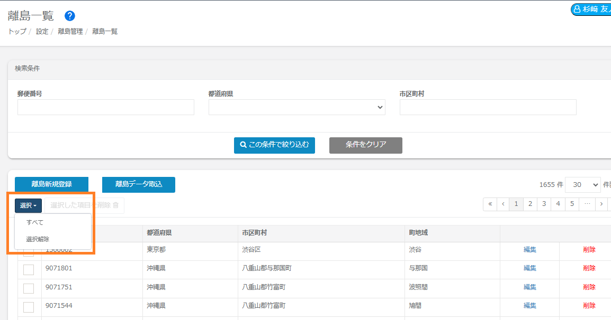Go to next page using chevron icon

(601, 204)
